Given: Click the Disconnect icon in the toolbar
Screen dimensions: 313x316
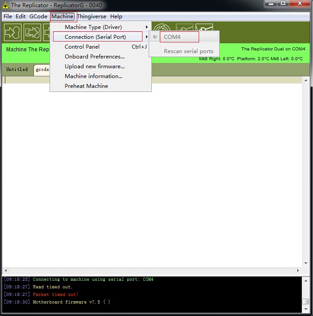Looking at the screenshot, I should point(204,27).
